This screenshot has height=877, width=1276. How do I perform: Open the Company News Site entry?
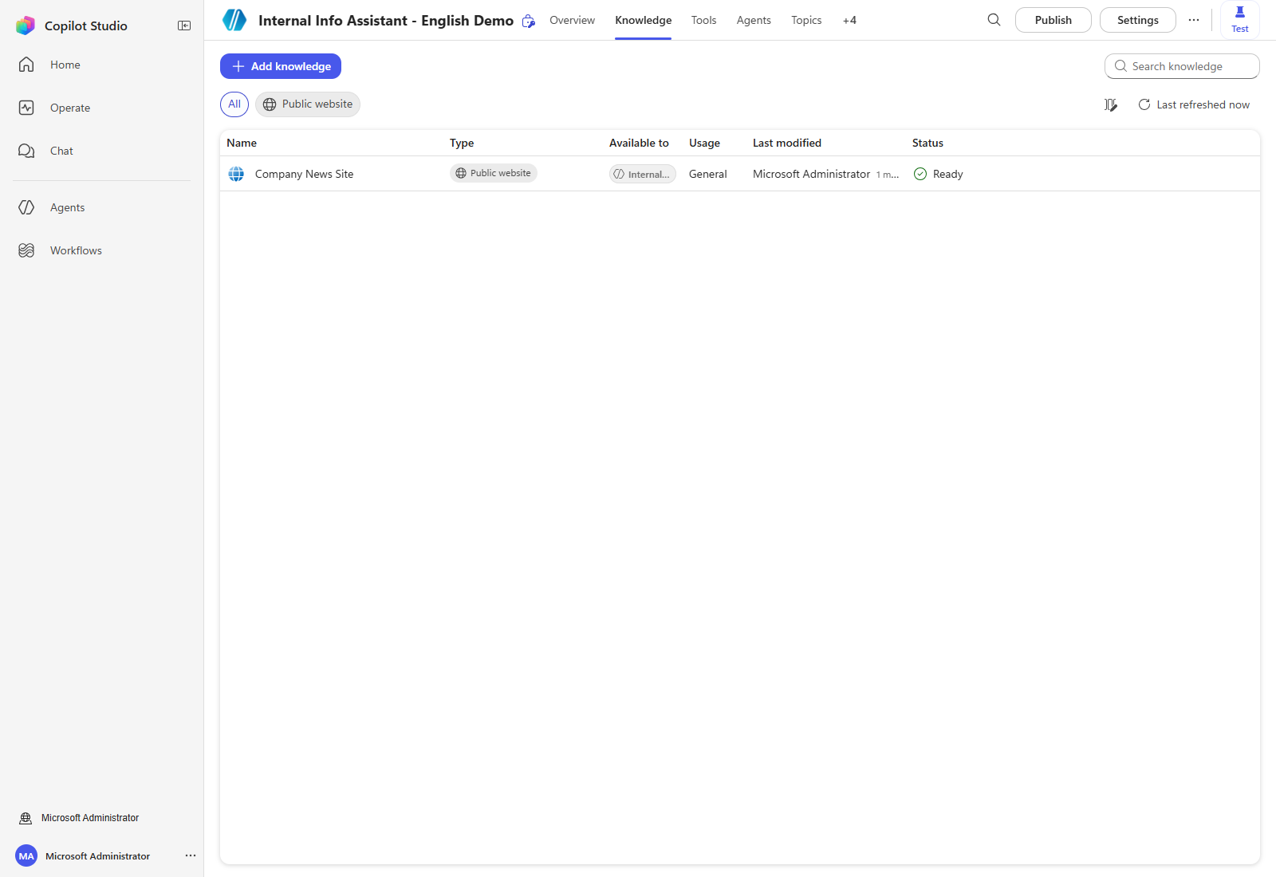coord(304,174)
